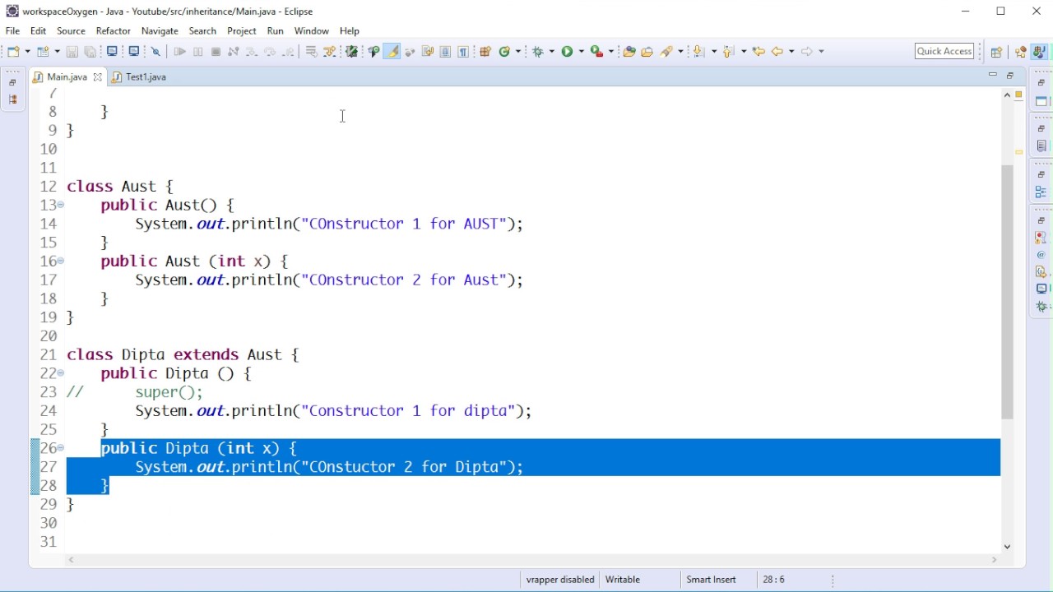Open the Source menu

(71, 31)
